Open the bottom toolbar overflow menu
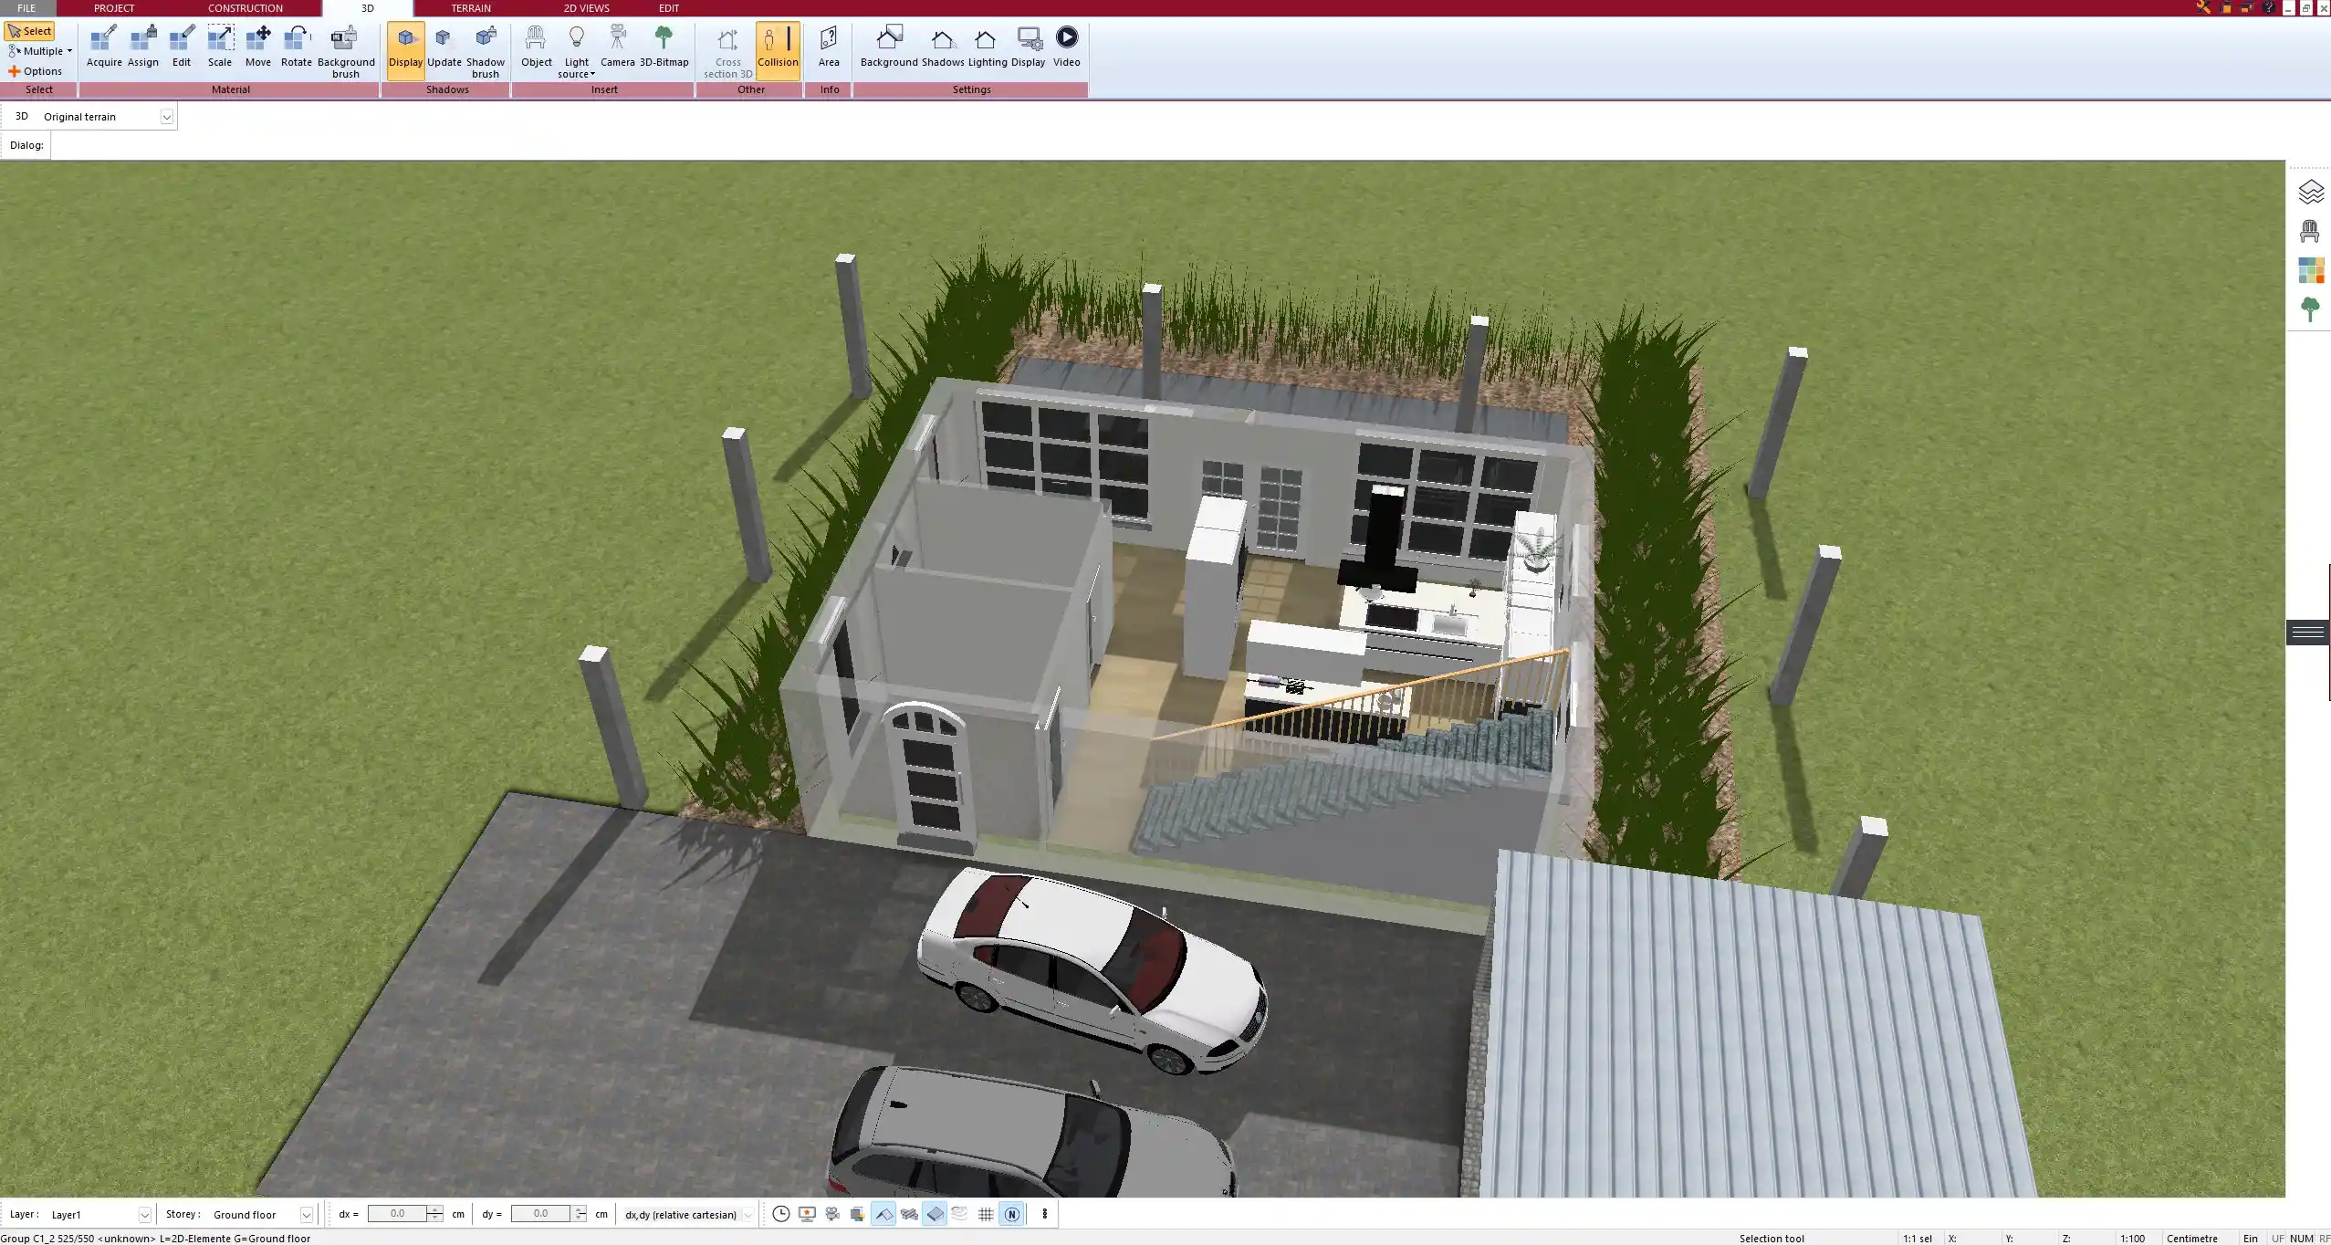 point(1045,1214)
